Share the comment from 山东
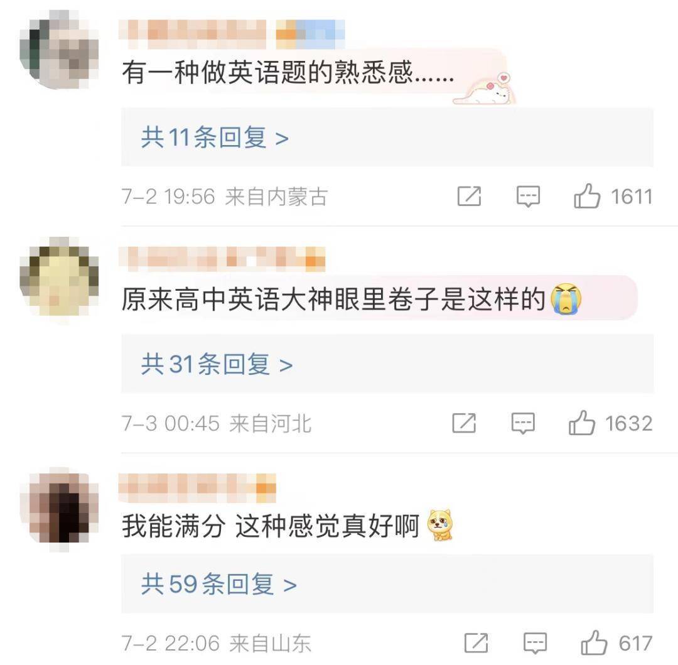This screenshot has height=665, width=678. [x=476, y=642]
